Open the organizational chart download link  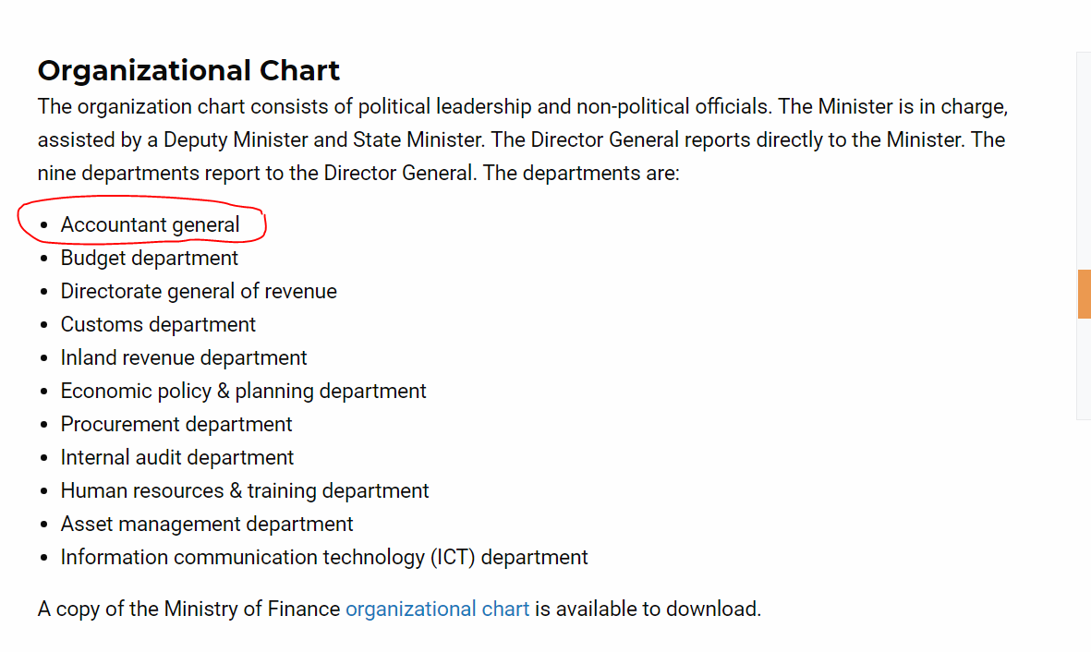(x=437, y=609)
